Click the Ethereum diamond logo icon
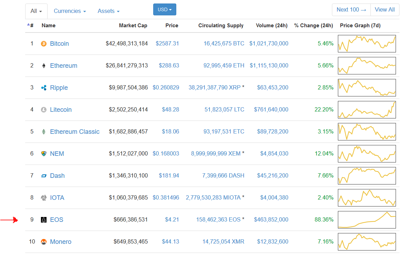Image resolution: width=404 pixels, height=254 pixels. pos(44,66)
